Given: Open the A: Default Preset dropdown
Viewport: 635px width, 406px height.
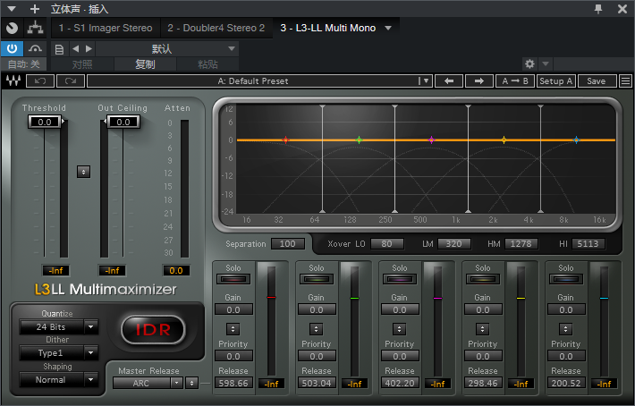Looking at the screenshot, I should (259, 81).
